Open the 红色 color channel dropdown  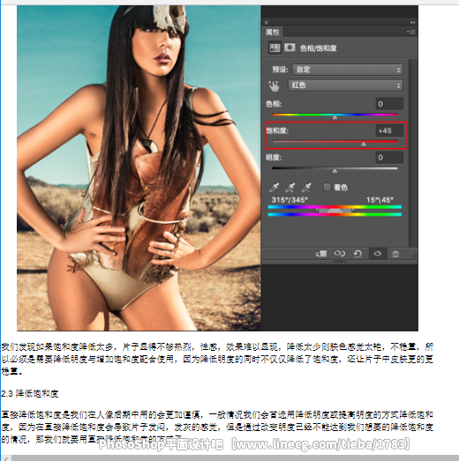[345, 86]
